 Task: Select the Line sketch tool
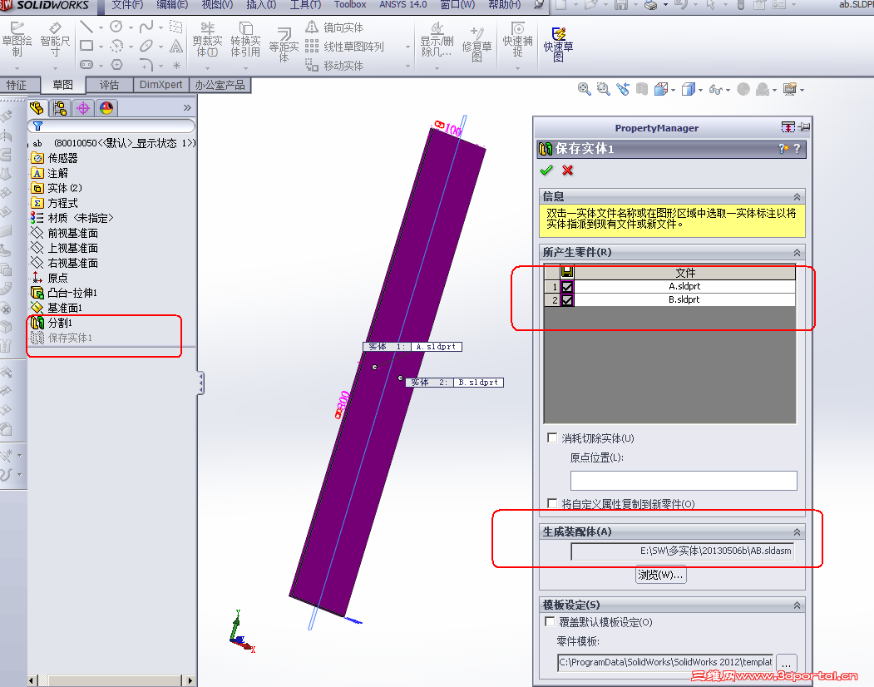tap(86, 27)
